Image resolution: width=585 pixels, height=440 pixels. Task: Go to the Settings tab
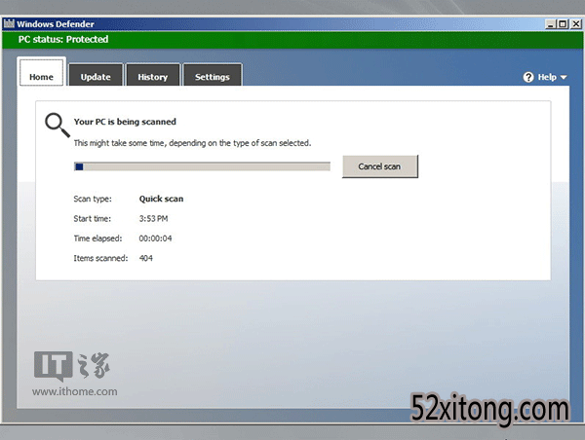coord(212,76)
